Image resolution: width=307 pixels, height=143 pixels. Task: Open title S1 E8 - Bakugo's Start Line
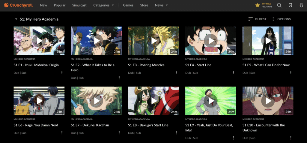click(148, 125)
